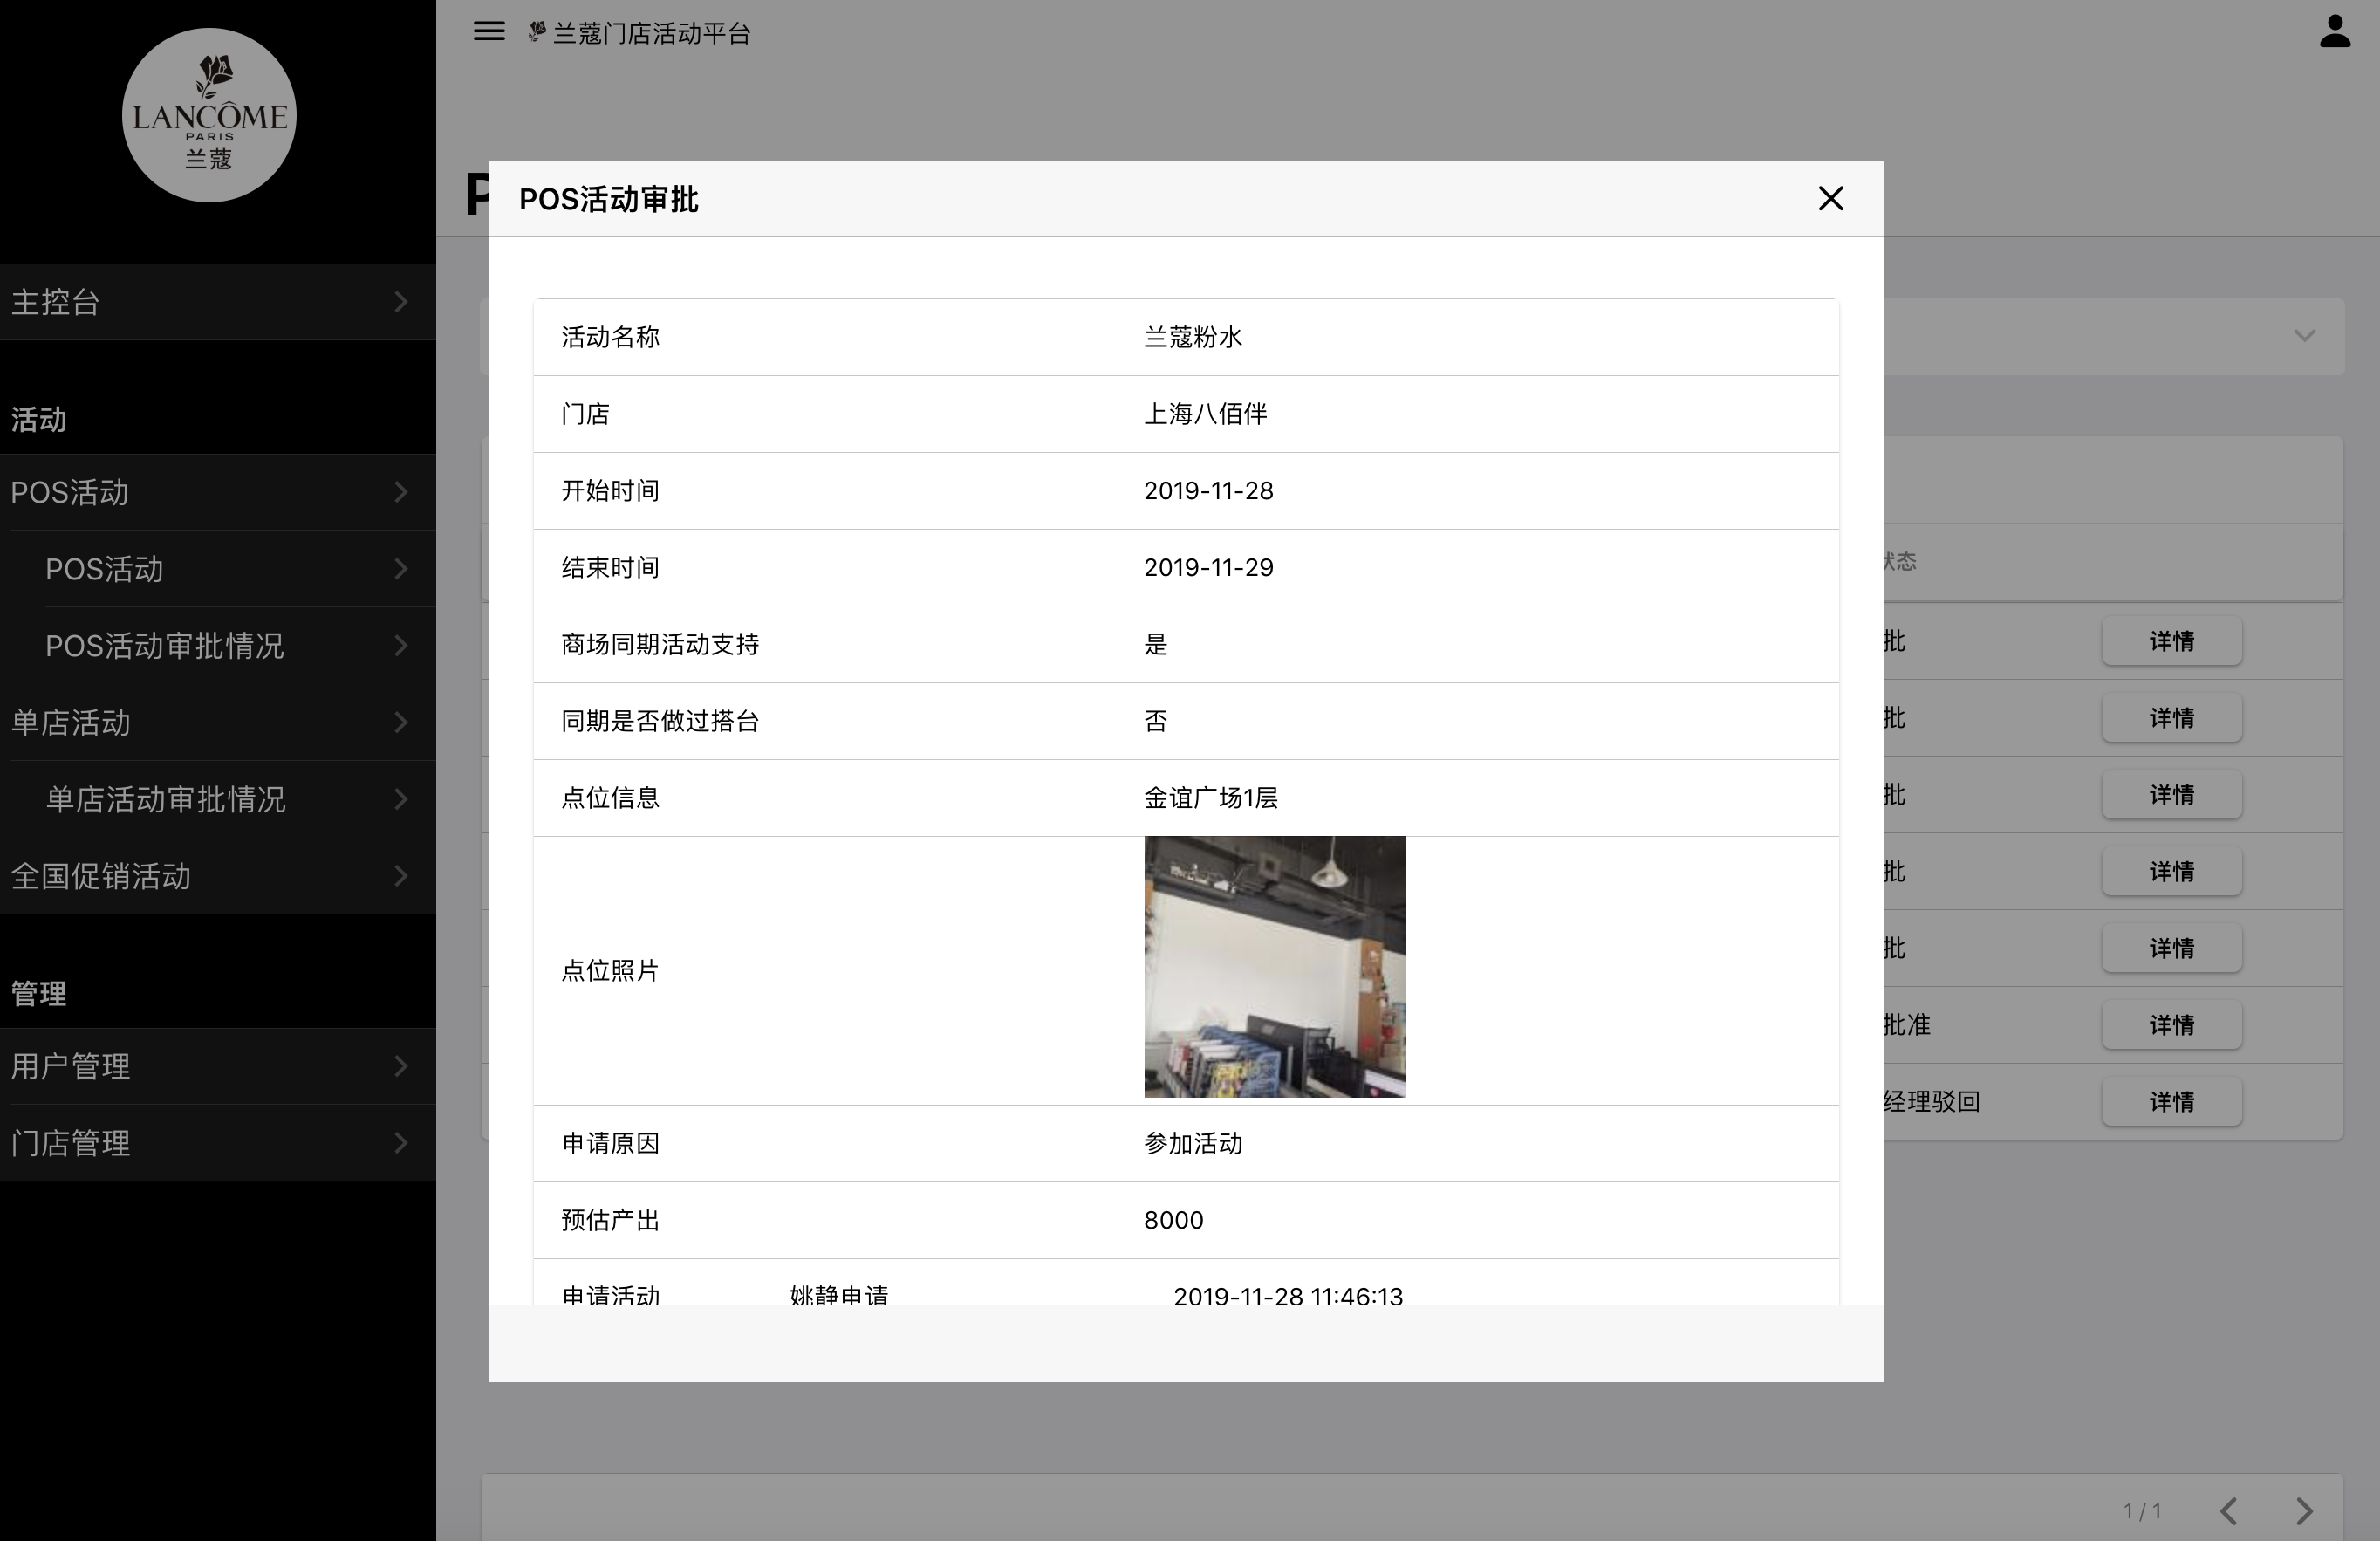Click 详情 for the 批准 row

point(2171,1025)
